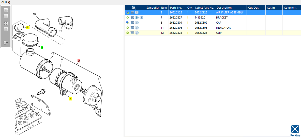Click the CAP description cell

231,23
